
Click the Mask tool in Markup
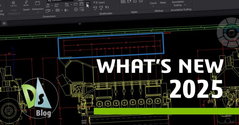(x=163, y=3)
